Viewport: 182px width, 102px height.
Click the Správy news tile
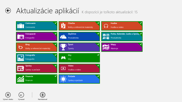(37, 68)
